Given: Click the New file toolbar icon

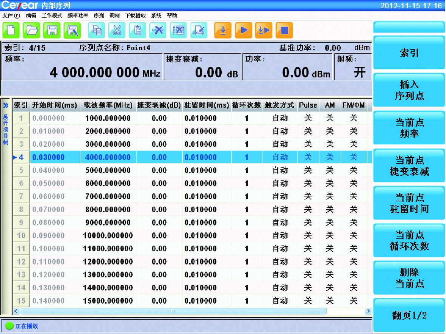Looking at the screenshot, I should 11,31.
